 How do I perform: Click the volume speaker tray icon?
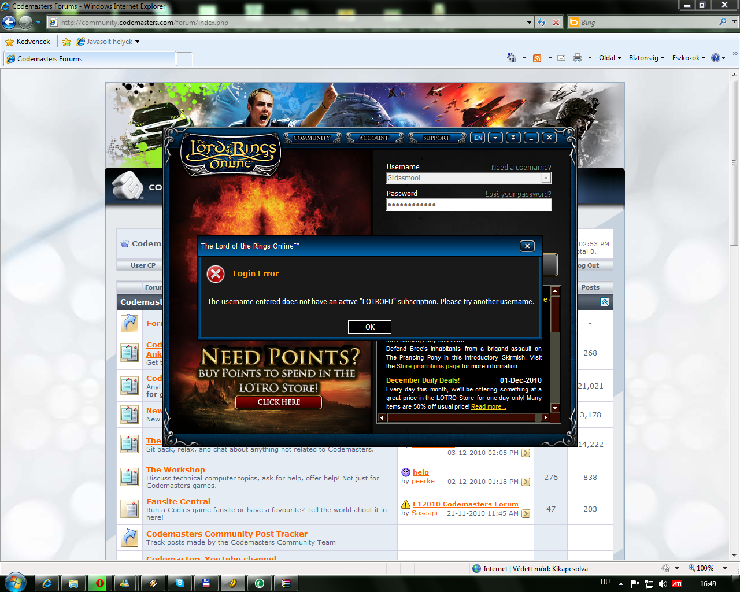coord(663,584)
